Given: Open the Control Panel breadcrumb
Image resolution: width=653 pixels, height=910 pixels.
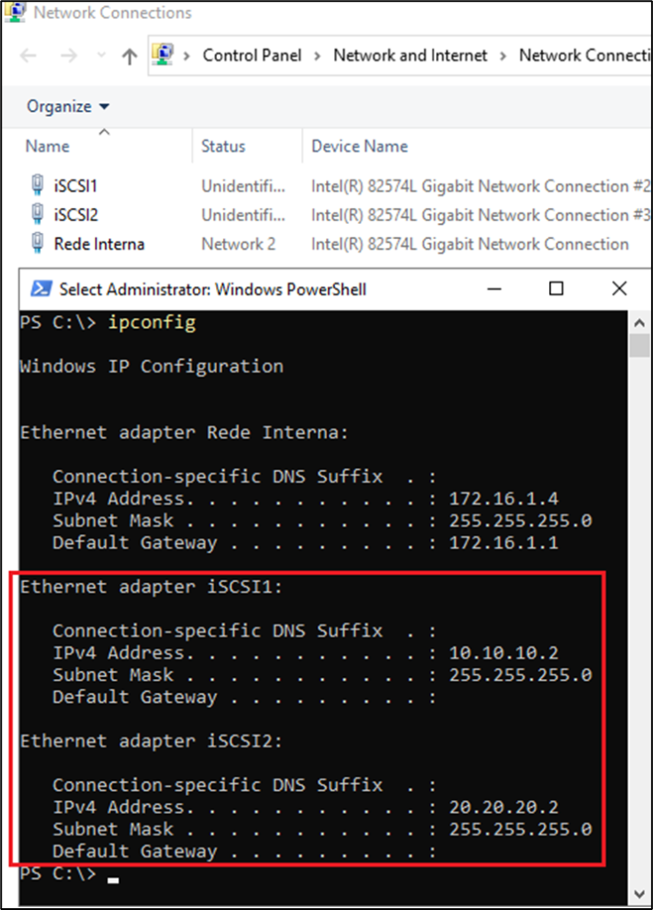Looking at the screenshot, I should (252, 55).
